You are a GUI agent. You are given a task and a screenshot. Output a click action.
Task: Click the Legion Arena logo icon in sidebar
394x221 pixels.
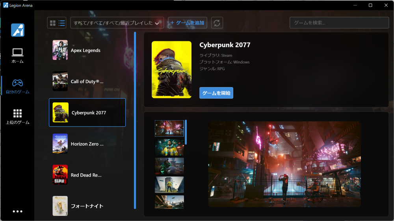pyautogui.click(x=18, y=30)
